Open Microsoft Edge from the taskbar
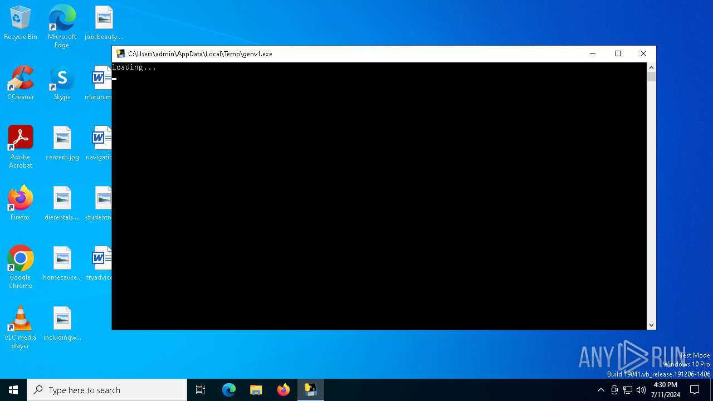This screenshot has width=713, height=401. 229,390
